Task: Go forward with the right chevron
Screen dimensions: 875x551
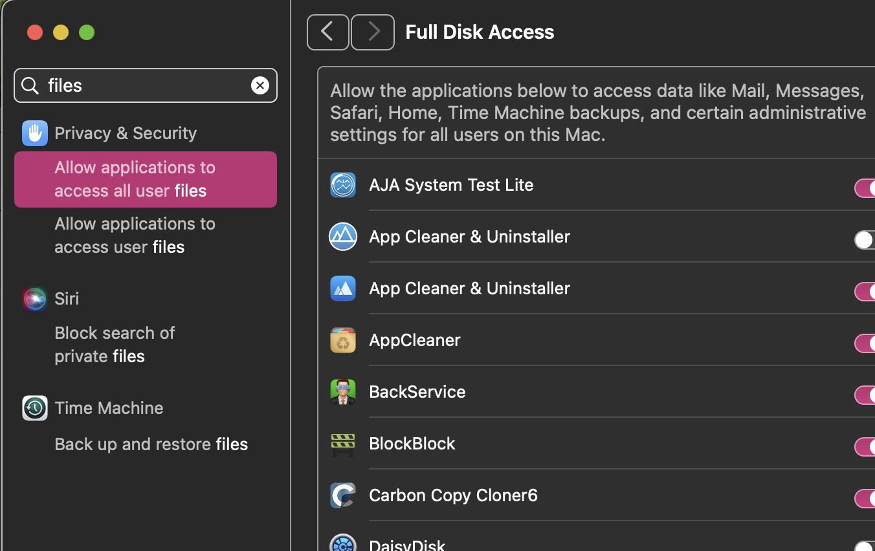Action: tap(373, 32)
